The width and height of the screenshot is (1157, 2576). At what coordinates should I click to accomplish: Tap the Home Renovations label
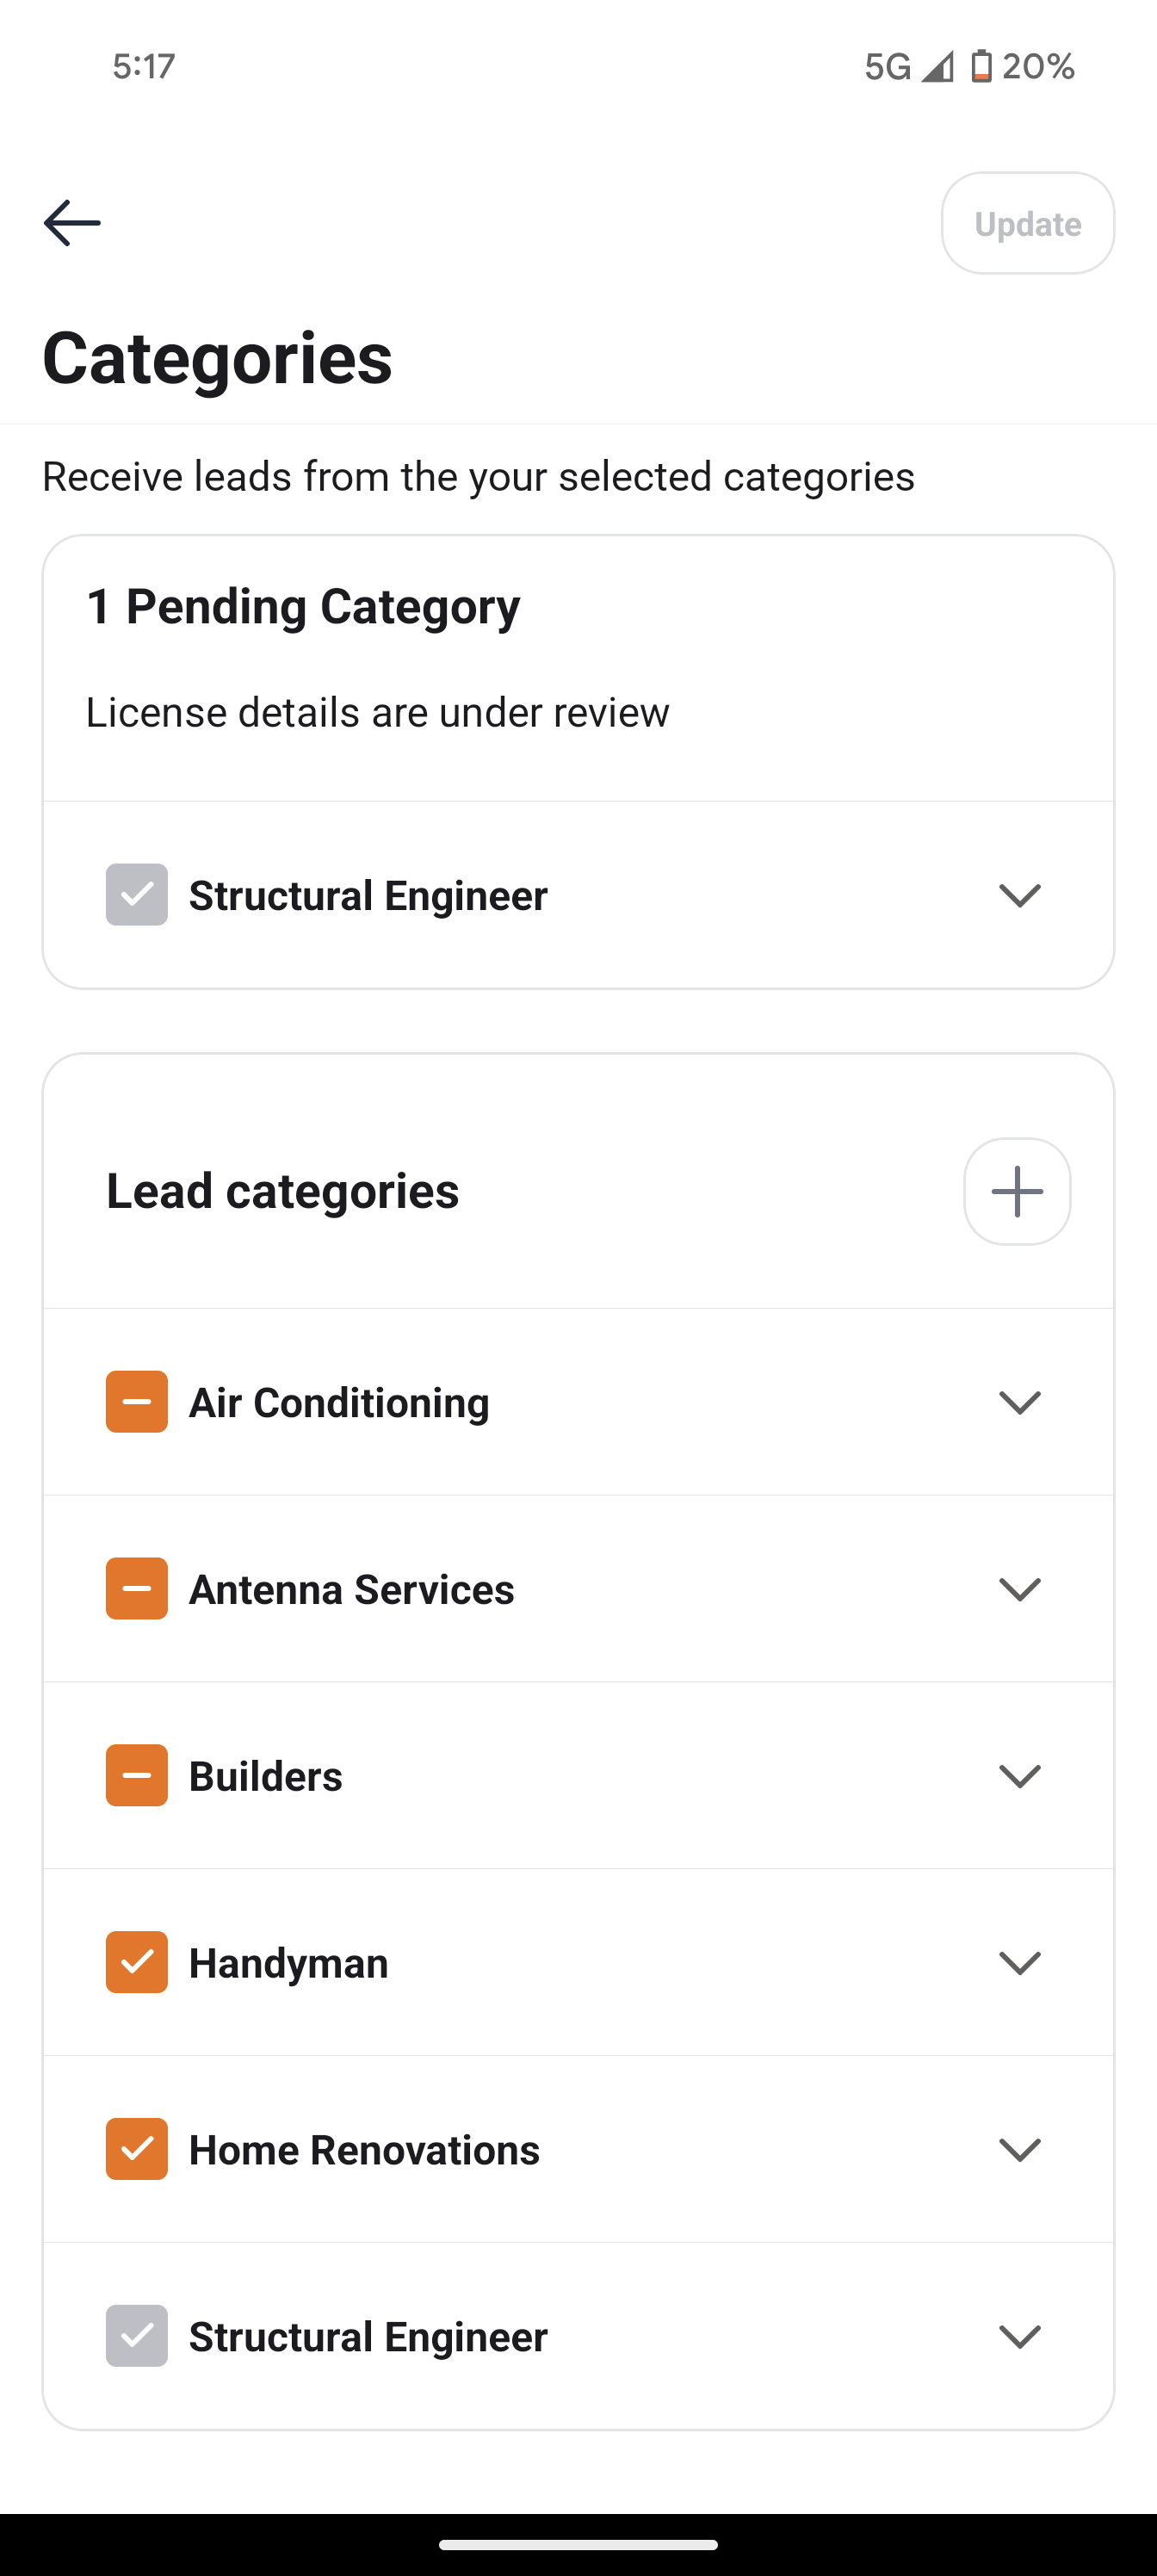click(x=364, y=2150)
